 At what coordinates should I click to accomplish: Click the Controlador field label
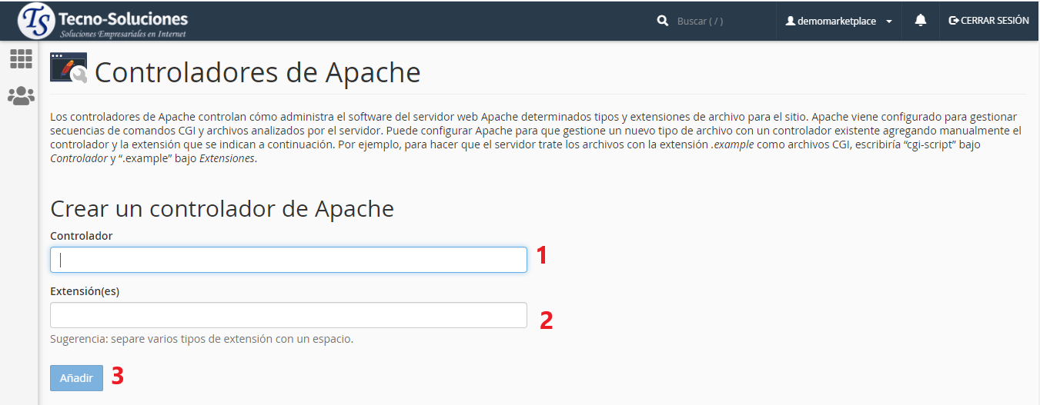pyautogui.click(x=82, y=236)
